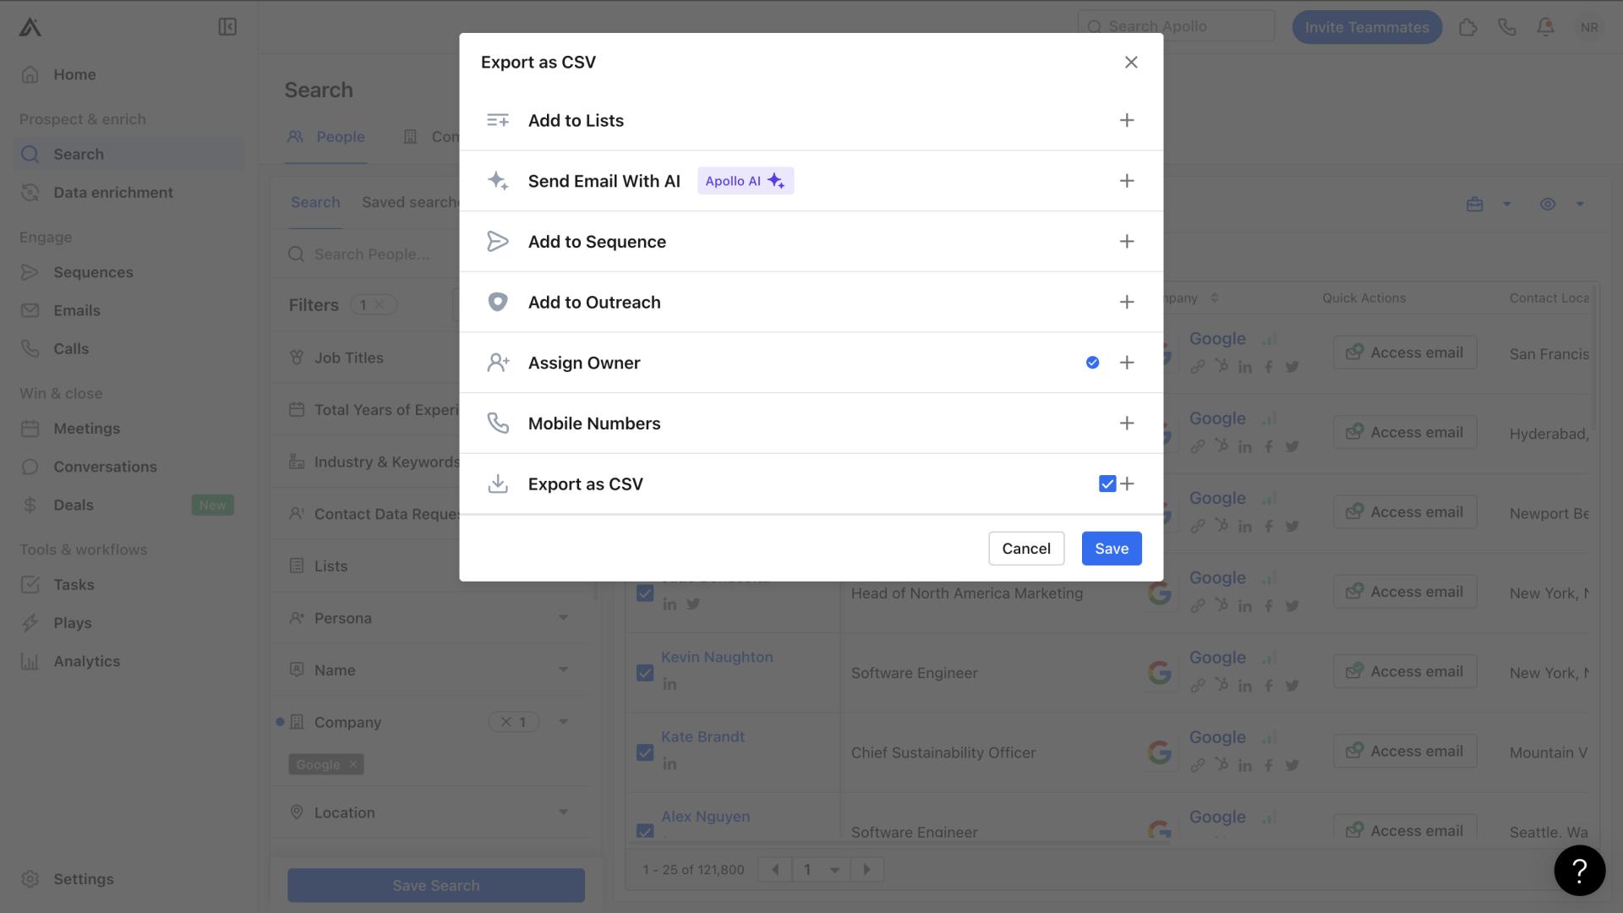The image size is (1623, 913).
Task: Expand Mobile Numbers with plus button
Action: point(1127,424)
